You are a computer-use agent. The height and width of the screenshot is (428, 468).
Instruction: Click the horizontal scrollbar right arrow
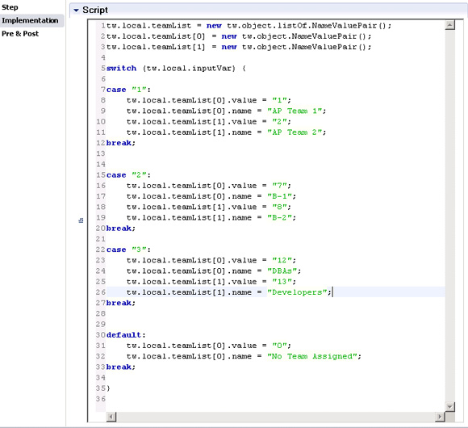pos(440,417)
